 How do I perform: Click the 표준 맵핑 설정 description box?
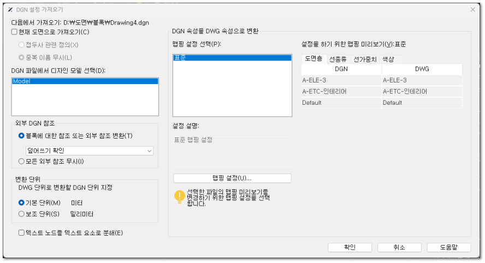click(x=232, y=152)
